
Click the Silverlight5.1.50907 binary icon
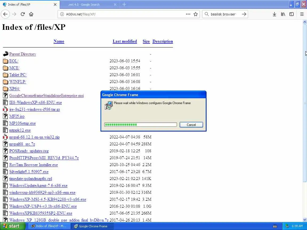(x=6, y=171)
